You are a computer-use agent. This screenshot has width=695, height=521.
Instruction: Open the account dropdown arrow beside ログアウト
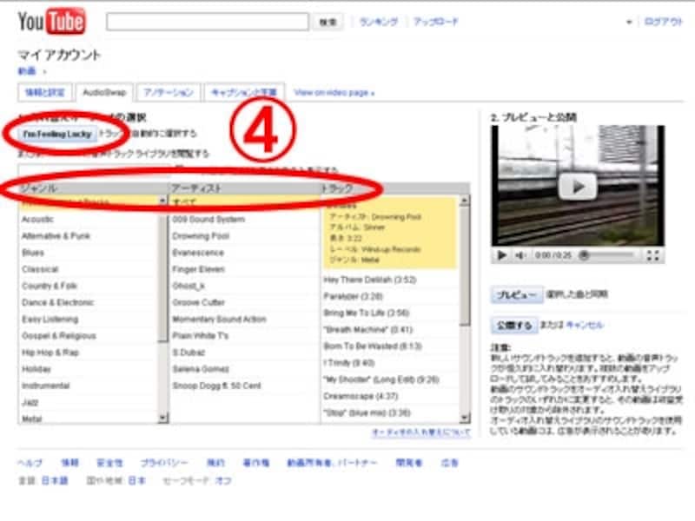click(628, 23)
